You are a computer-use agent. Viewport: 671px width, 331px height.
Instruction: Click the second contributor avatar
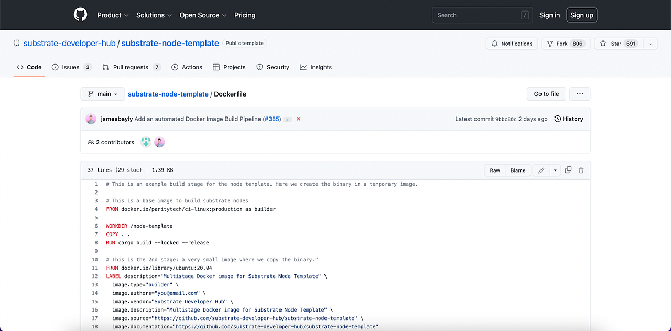point(159,142)
